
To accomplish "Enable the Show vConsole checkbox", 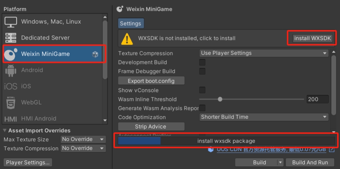I will [x=202, y=90].
